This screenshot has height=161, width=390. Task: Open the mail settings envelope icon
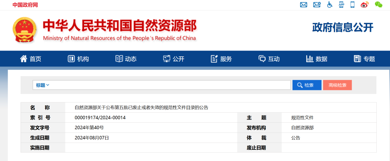click(317, 5)
